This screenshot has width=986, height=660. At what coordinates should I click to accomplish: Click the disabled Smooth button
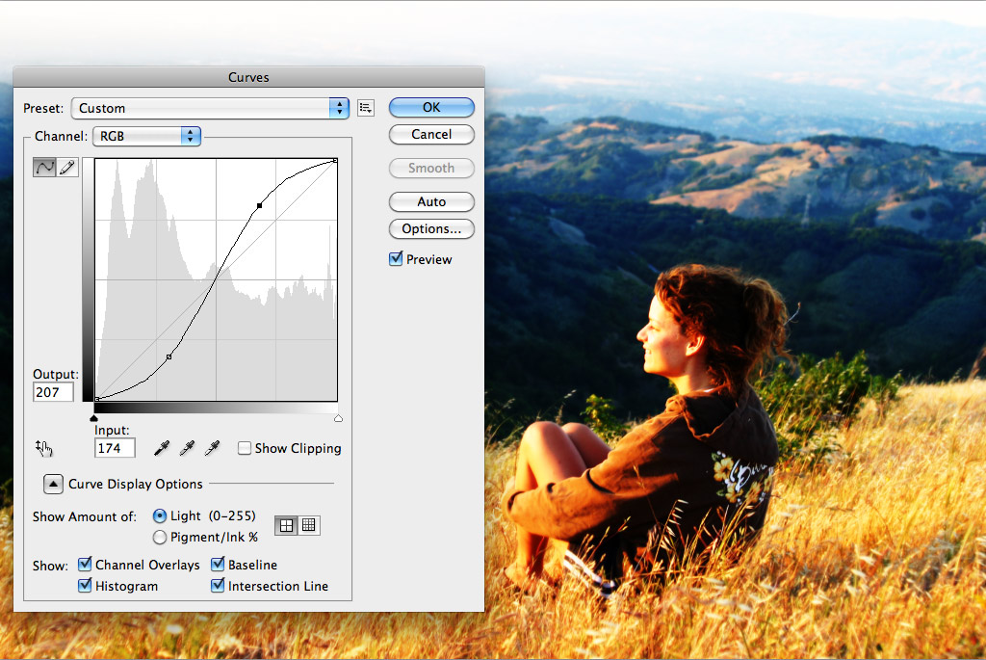(x=431, y=168)
